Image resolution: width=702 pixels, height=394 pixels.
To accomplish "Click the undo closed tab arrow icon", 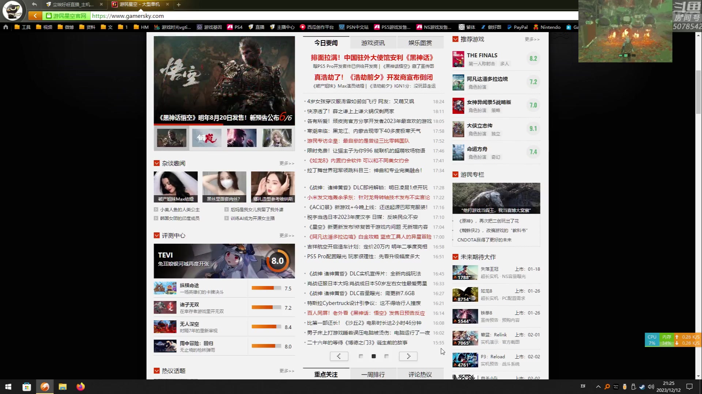I will pyautogui.click(x=34, y=4).
